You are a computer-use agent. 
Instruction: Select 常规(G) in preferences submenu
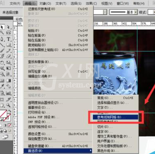coord(116,98)
